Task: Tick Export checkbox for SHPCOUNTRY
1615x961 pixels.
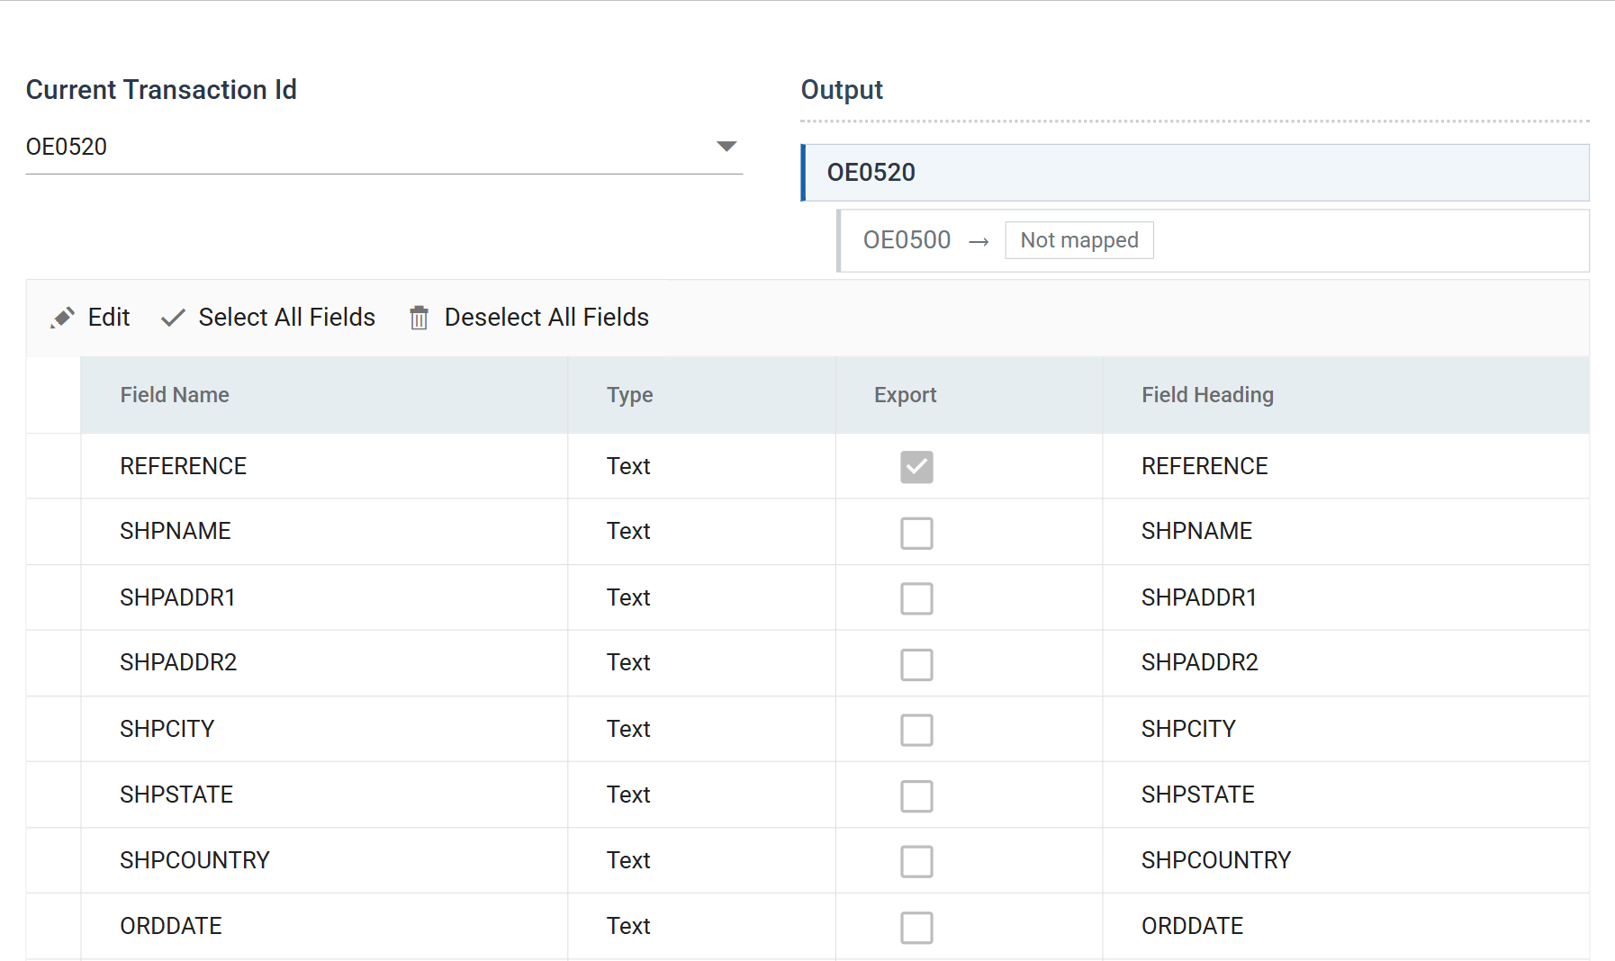Action: click(x=916, y=861)
